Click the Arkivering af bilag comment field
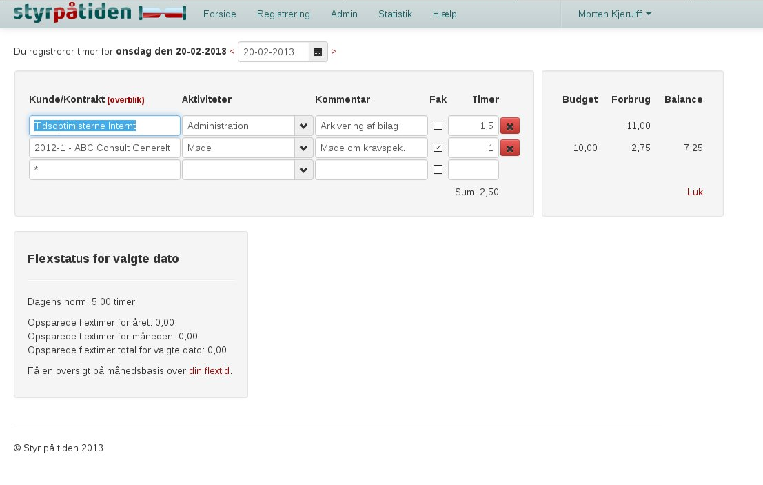 (x=371, y=126)
